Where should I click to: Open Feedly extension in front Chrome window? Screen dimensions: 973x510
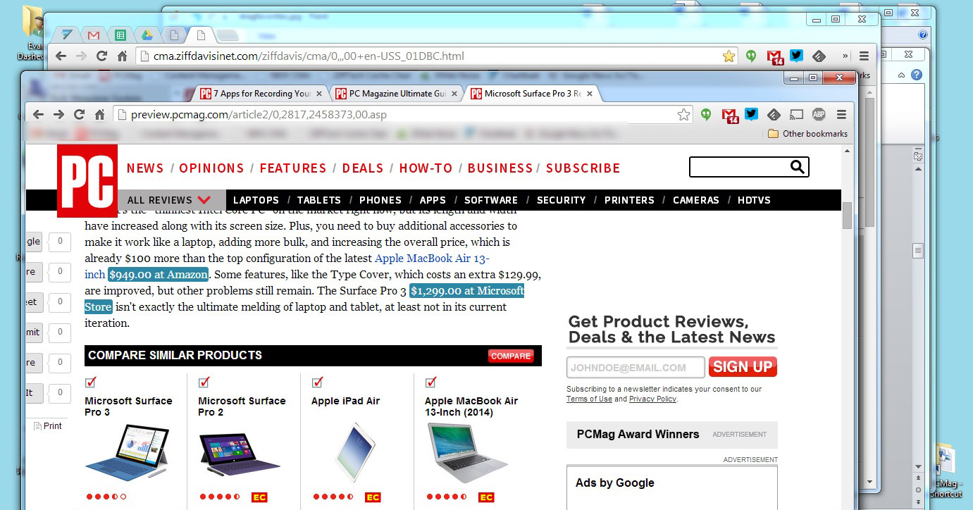[774, 115]
